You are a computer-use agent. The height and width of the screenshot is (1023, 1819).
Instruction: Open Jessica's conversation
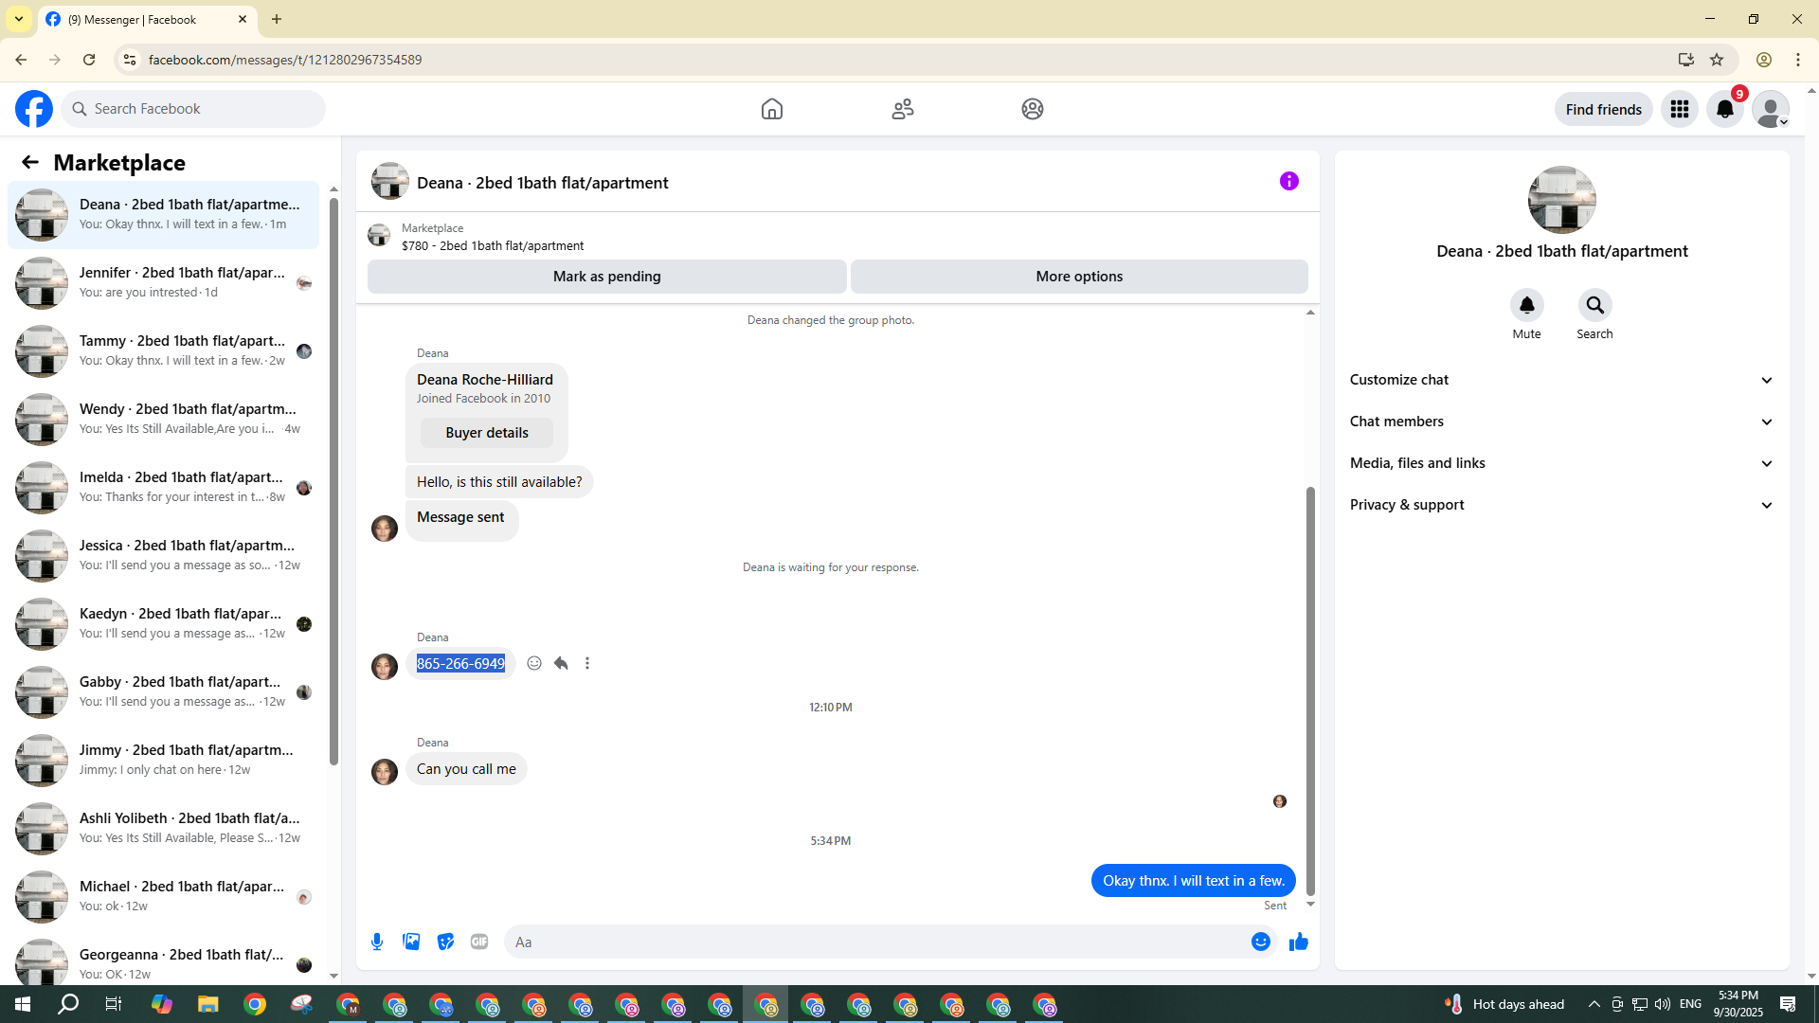(x=163, y=556)
